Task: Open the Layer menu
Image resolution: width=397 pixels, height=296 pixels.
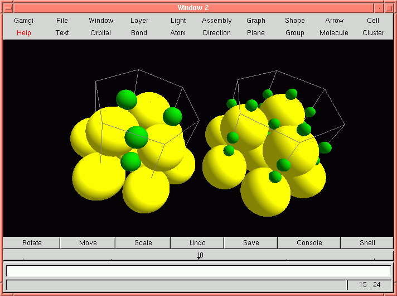Action: (x=139, y=21)
